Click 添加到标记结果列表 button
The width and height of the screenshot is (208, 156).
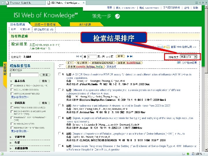102,63
